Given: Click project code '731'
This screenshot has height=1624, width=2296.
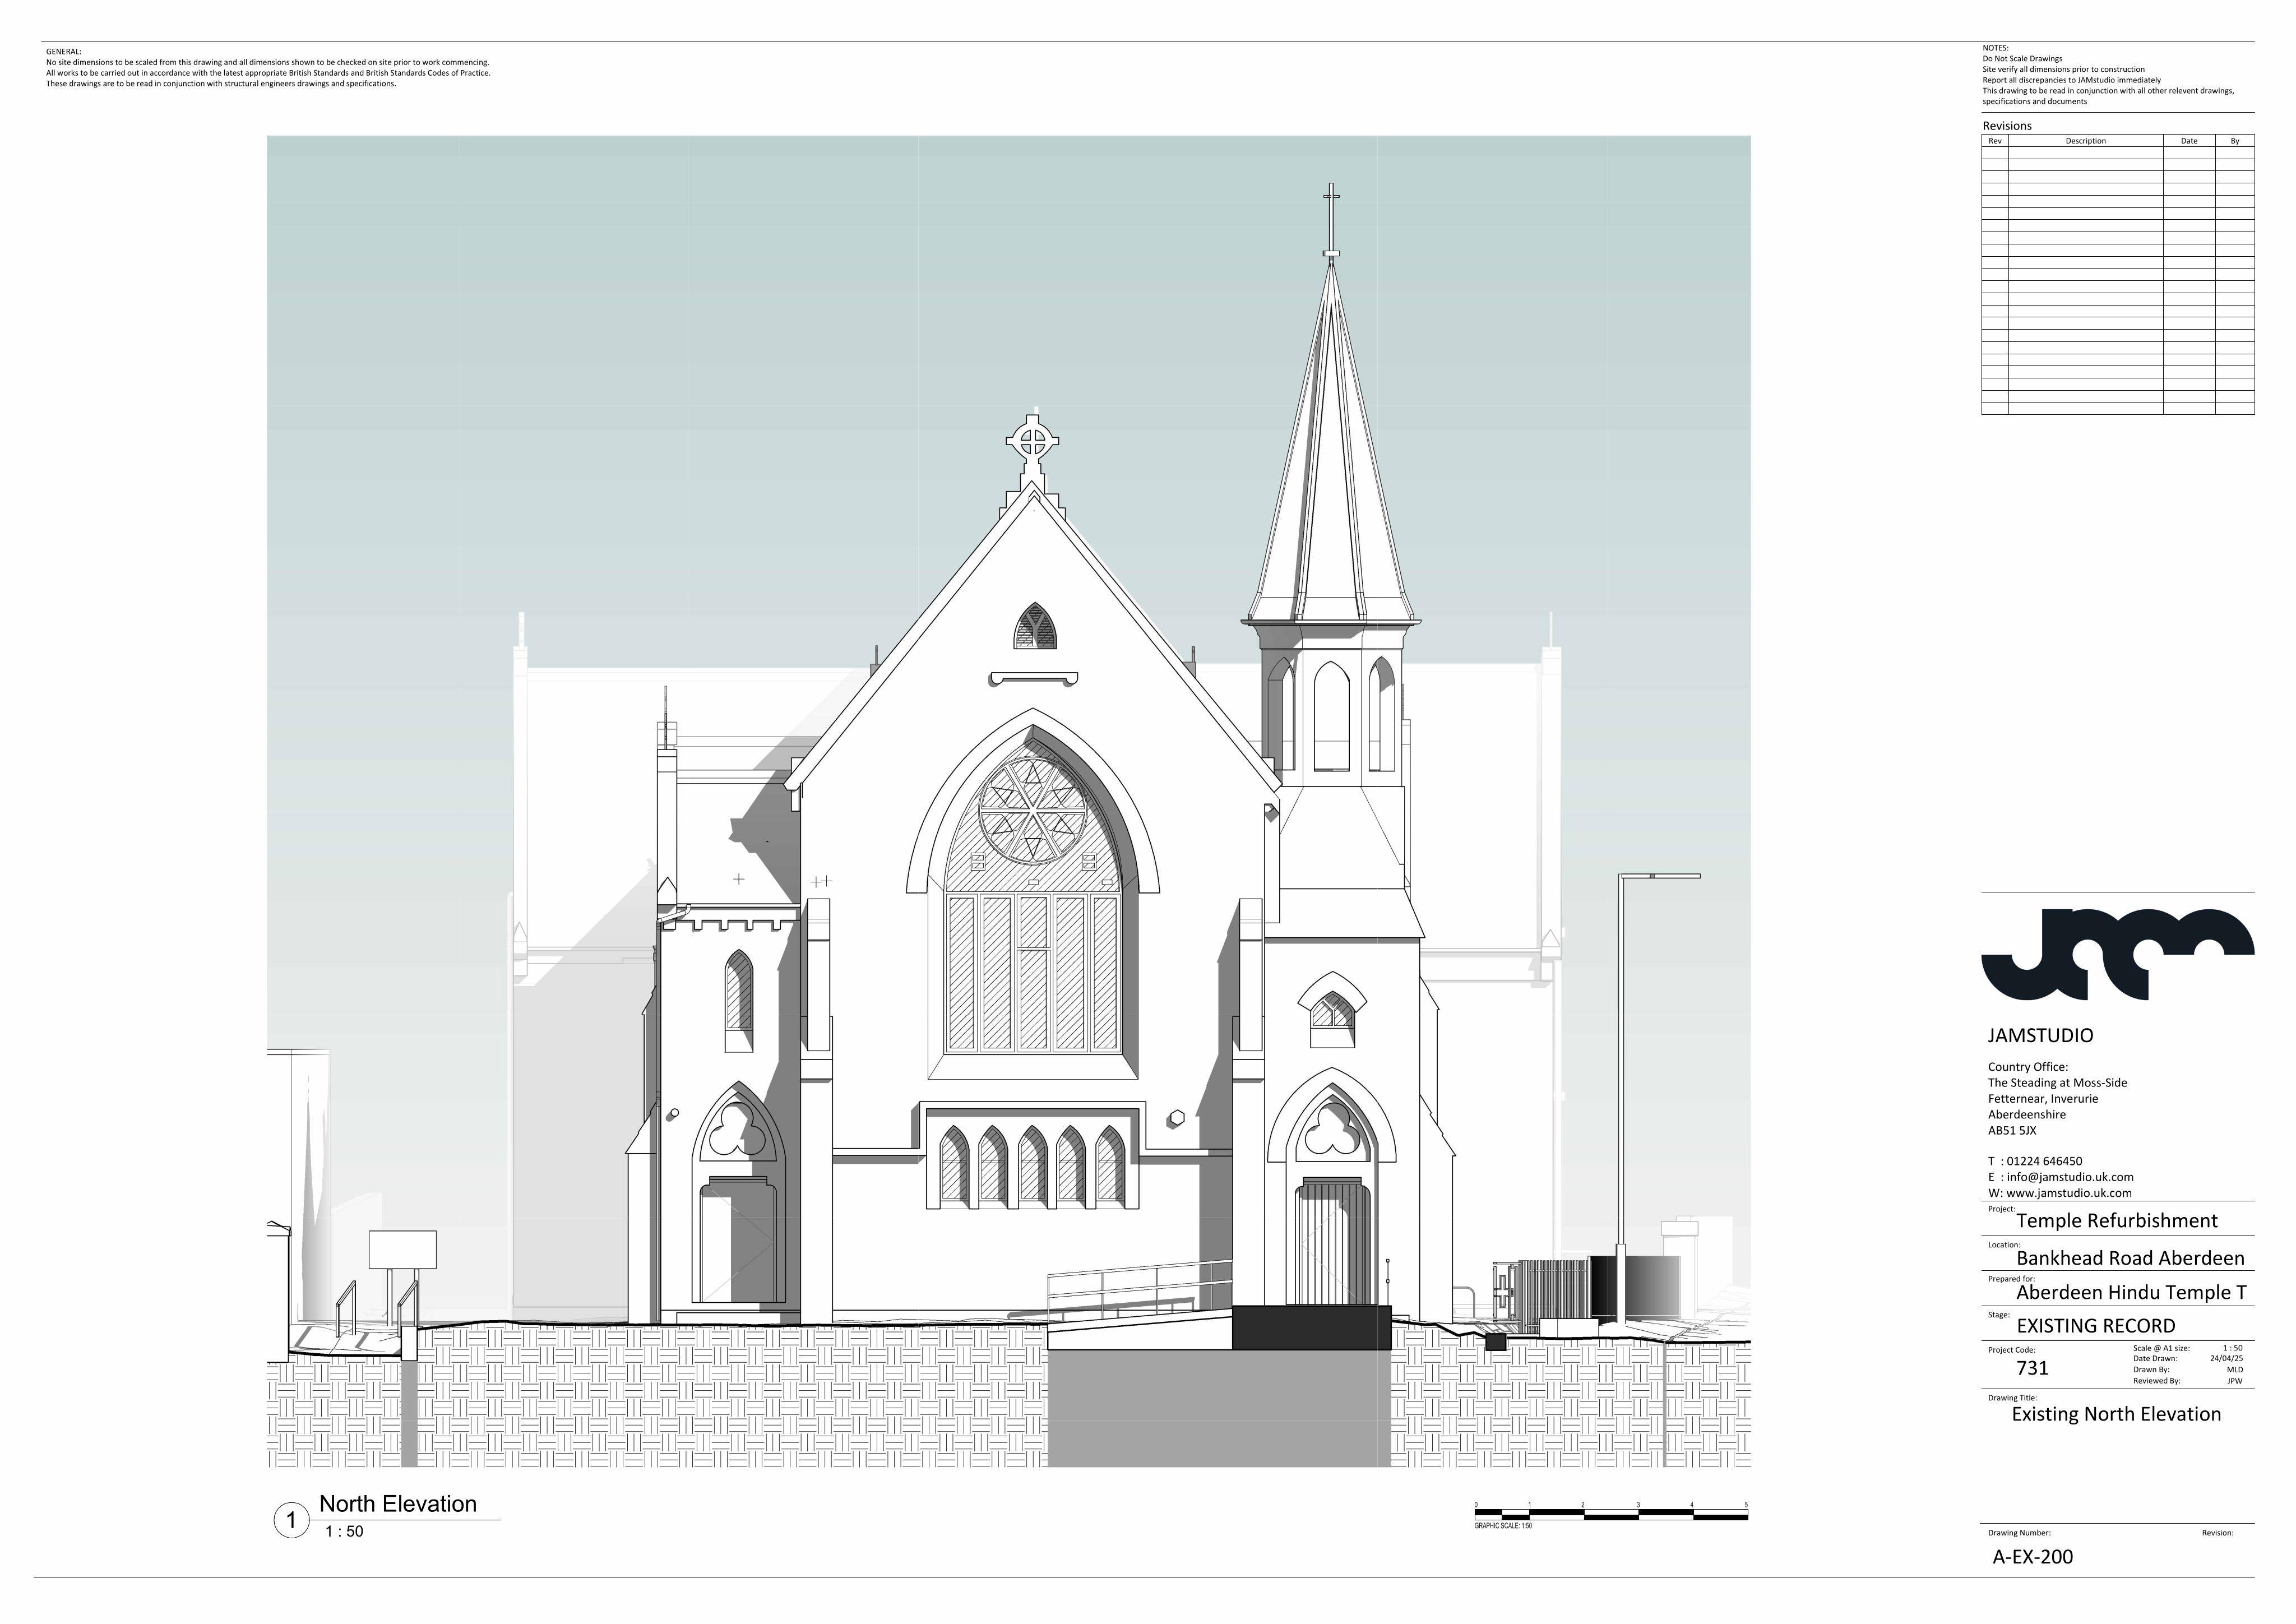Looking at the screenshot, I should tap(2032, 1368).
